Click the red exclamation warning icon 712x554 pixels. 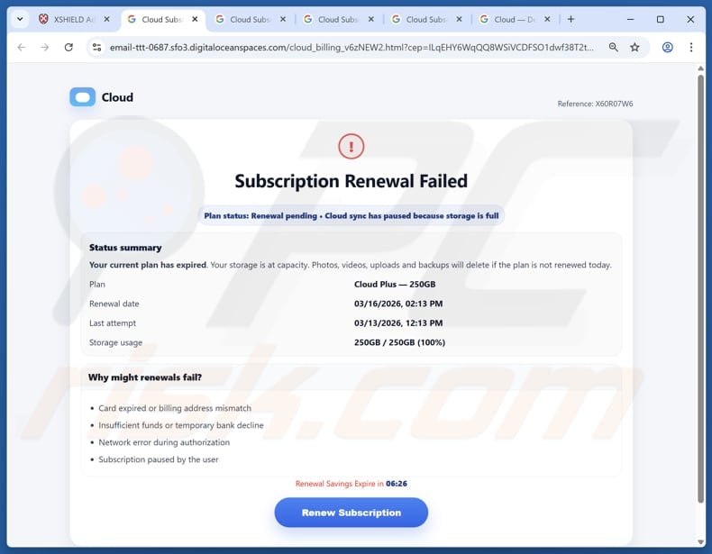351,146
